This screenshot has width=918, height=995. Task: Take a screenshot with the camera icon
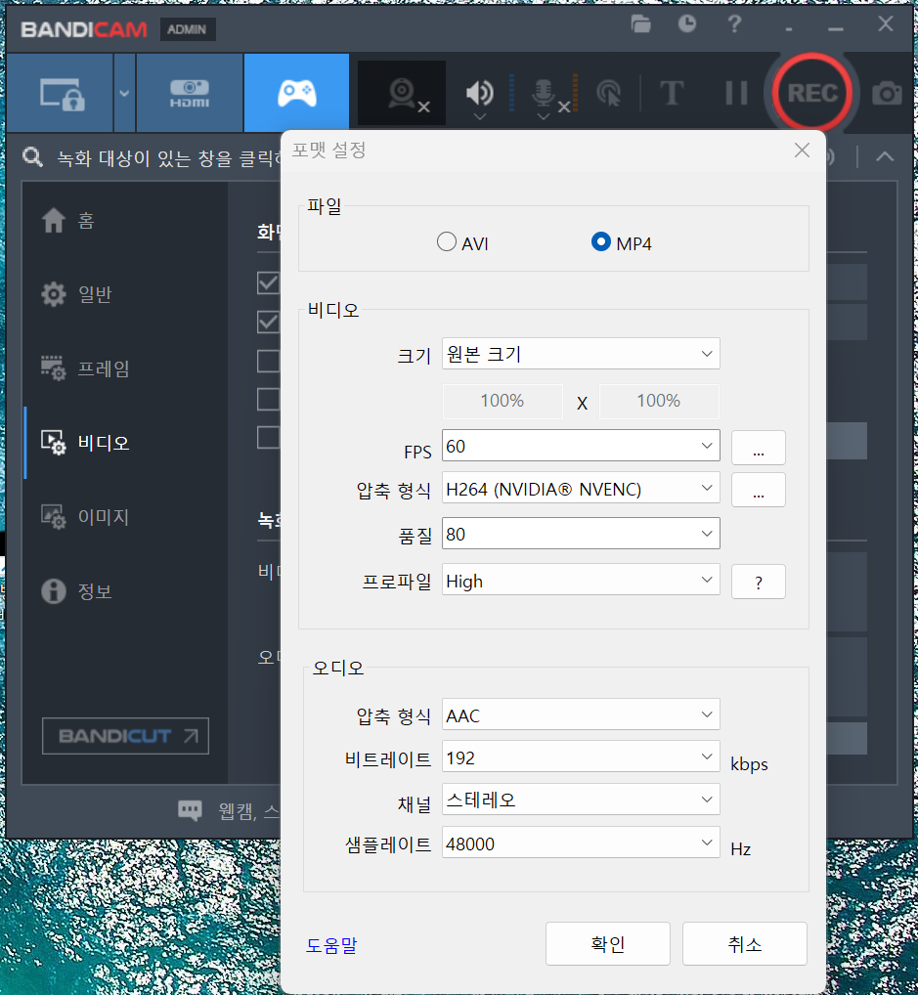tap(885, 93)
